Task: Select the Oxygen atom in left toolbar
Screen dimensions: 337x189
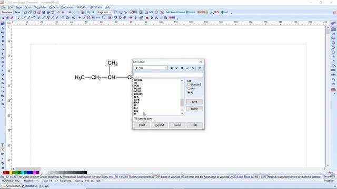Action: click(x=3, y=49)
